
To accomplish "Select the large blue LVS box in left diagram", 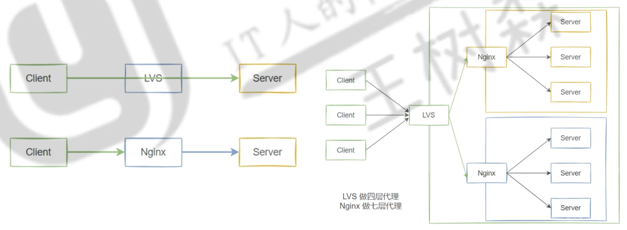I will click(153, 78).
